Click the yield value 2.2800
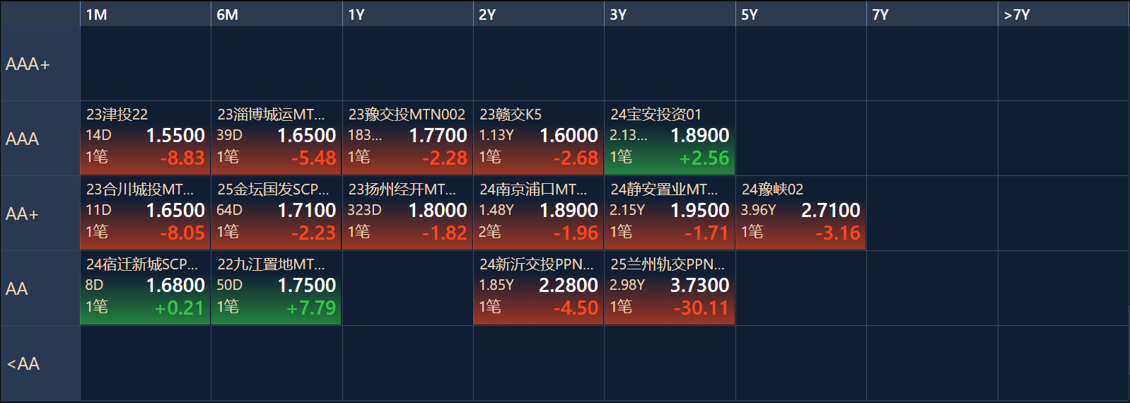The image size is (1130, 403). (569, 285)
